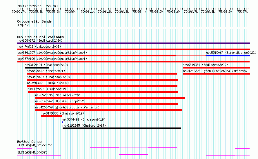
Task: Open nsv4262223 (gnomADStructuralVariants) label
Action: pos(215,71)
